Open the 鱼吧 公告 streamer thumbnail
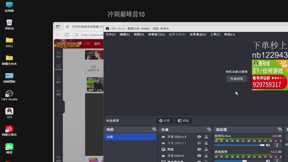 (95, 85)
